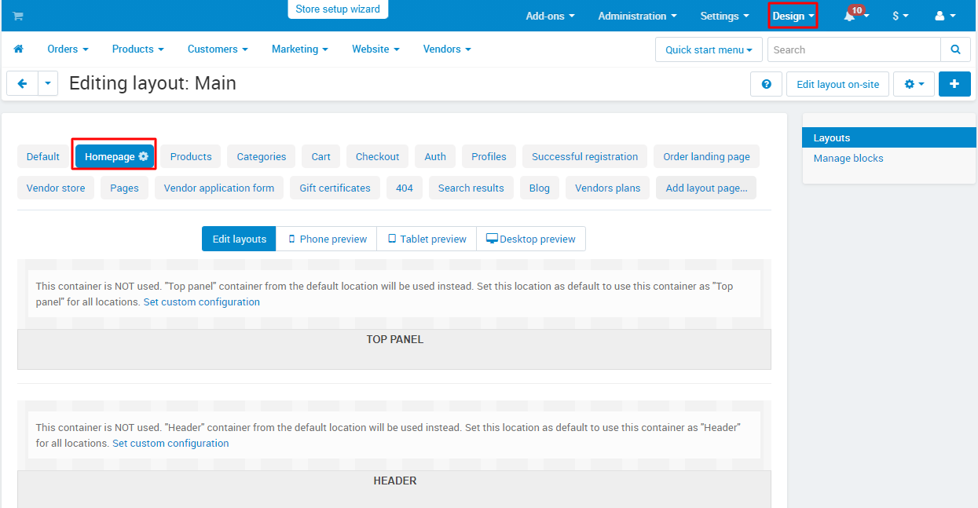
Task: Click Store setup wizard button
Action: coord(338,9)
